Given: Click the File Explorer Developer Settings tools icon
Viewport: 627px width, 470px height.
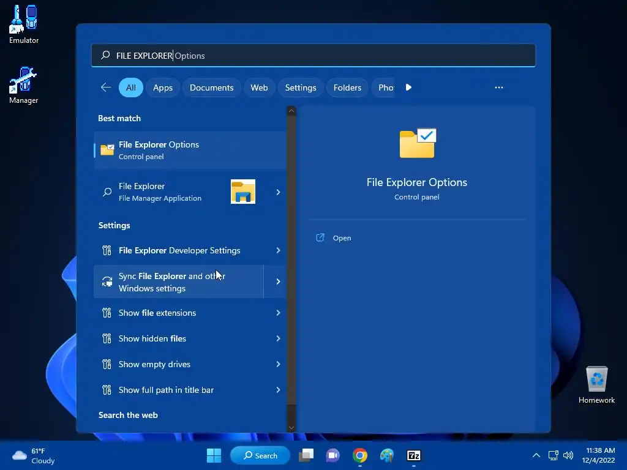Looking at the screenshot, I should (x=107, y=250).
